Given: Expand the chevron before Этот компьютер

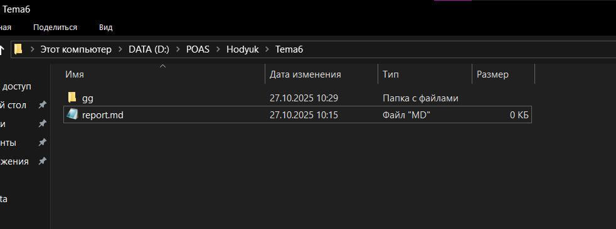Looking at the screenshot, I should [x=32, y=49].
